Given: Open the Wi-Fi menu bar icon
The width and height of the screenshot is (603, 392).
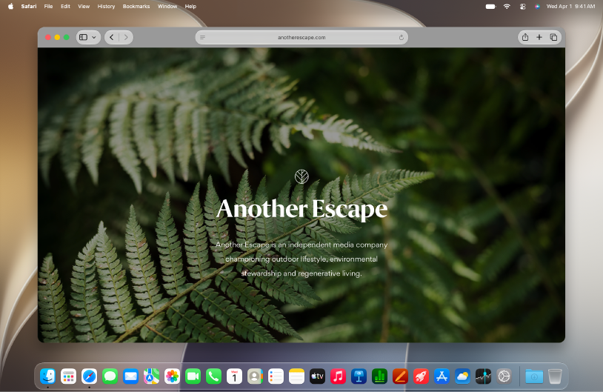Looking at the screenshot, I should coord(507,6).
